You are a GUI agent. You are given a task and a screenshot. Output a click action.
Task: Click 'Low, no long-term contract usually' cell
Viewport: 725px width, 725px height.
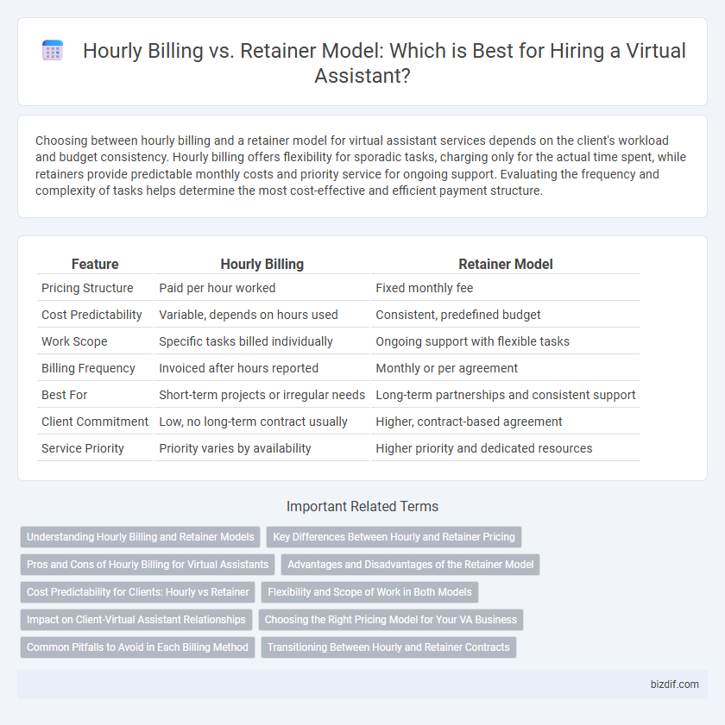tap(262, 422)
